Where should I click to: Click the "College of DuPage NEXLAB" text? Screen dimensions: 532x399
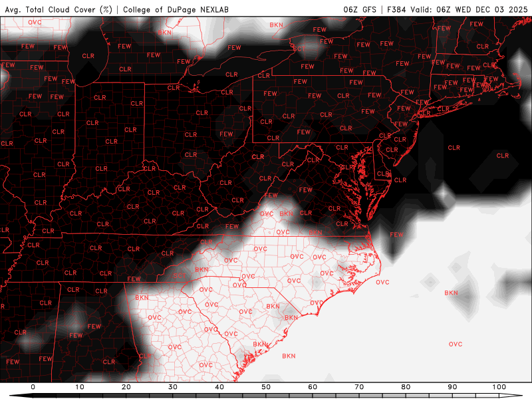point(176,9)
